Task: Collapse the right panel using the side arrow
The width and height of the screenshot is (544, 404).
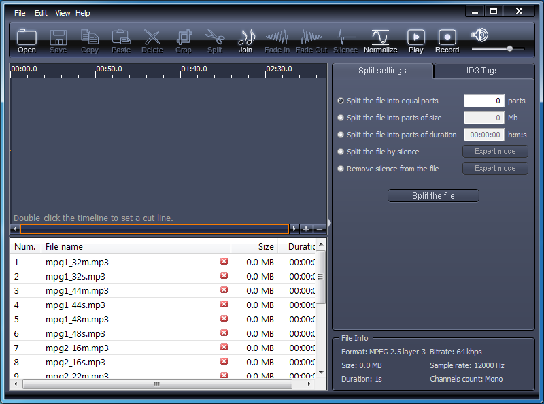Action: 329,222
